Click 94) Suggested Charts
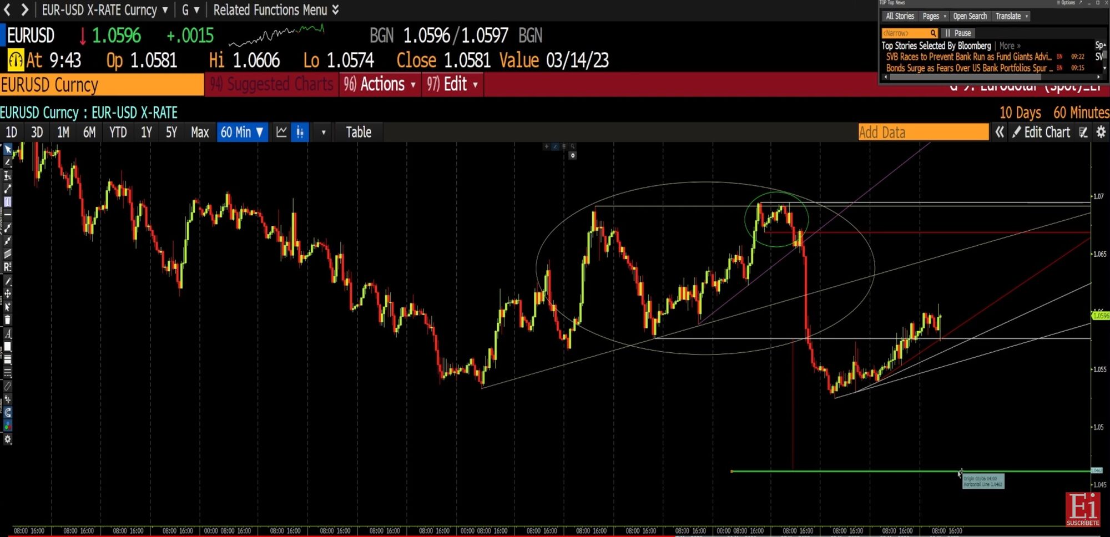The image size is (1110, 537). coord(272,84)
